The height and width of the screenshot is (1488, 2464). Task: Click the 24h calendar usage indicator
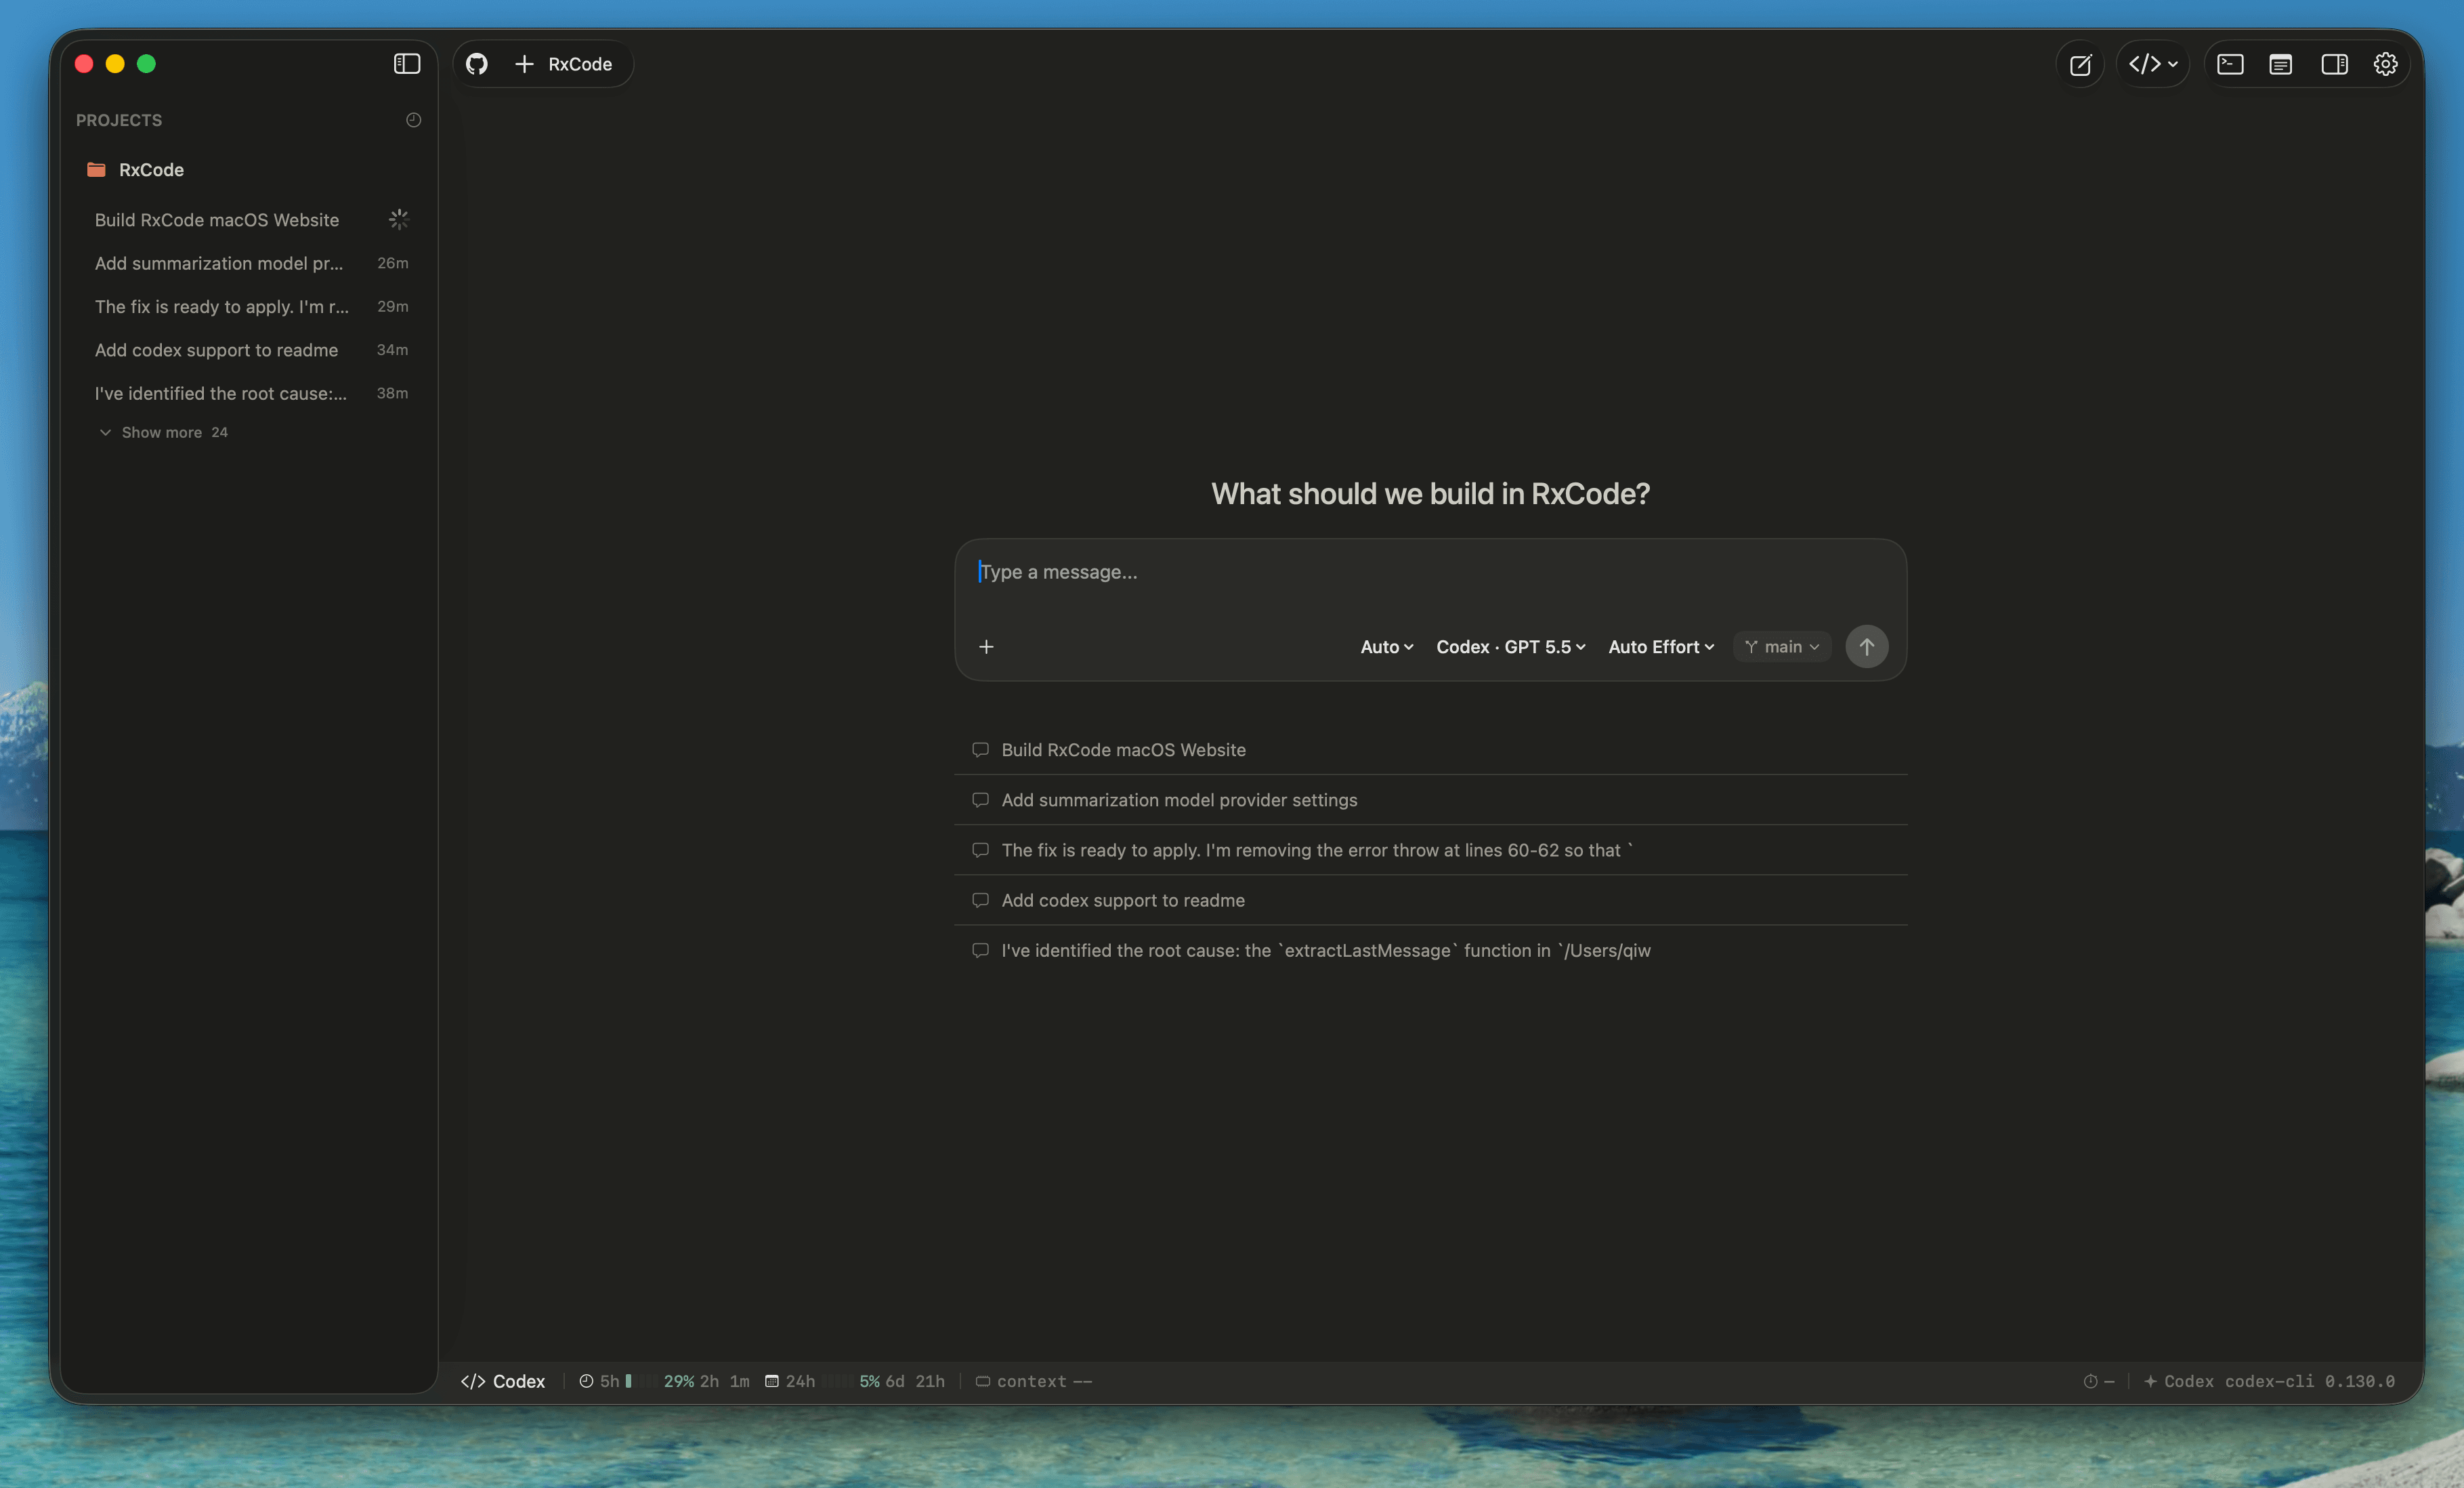[790, 1381]
